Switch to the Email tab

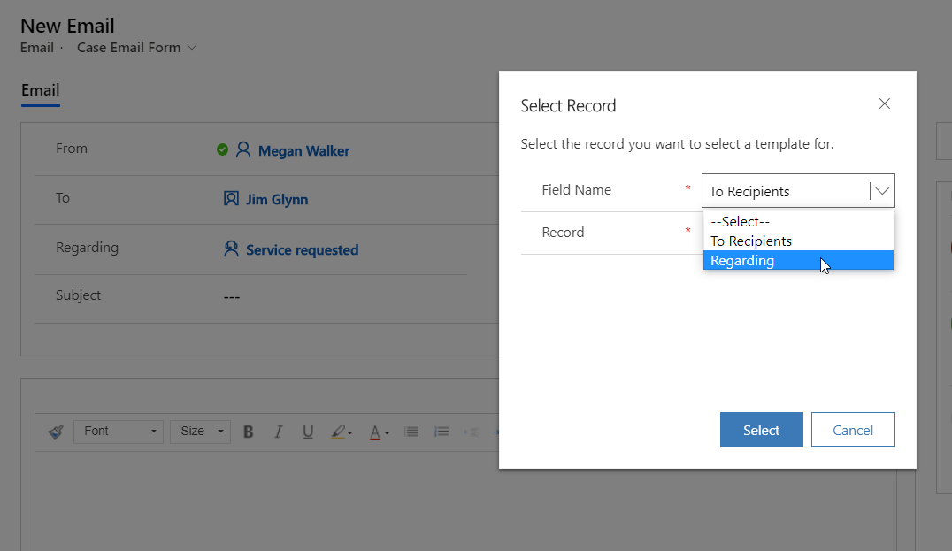point(40,90)
